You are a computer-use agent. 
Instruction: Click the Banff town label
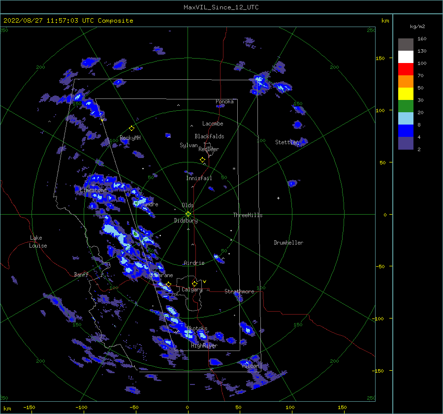tap(81, 274)
